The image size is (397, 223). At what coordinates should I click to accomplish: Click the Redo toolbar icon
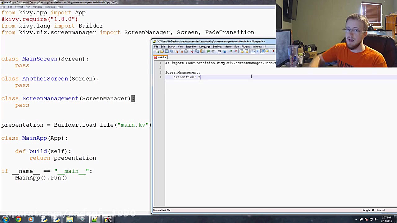pyautogui.click(x=213, y=51)
